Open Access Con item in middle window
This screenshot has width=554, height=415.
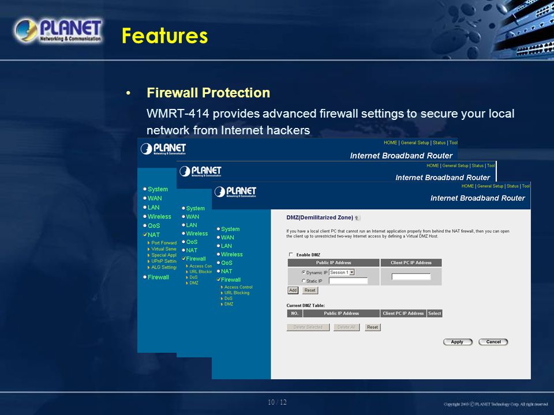point(200,266)
